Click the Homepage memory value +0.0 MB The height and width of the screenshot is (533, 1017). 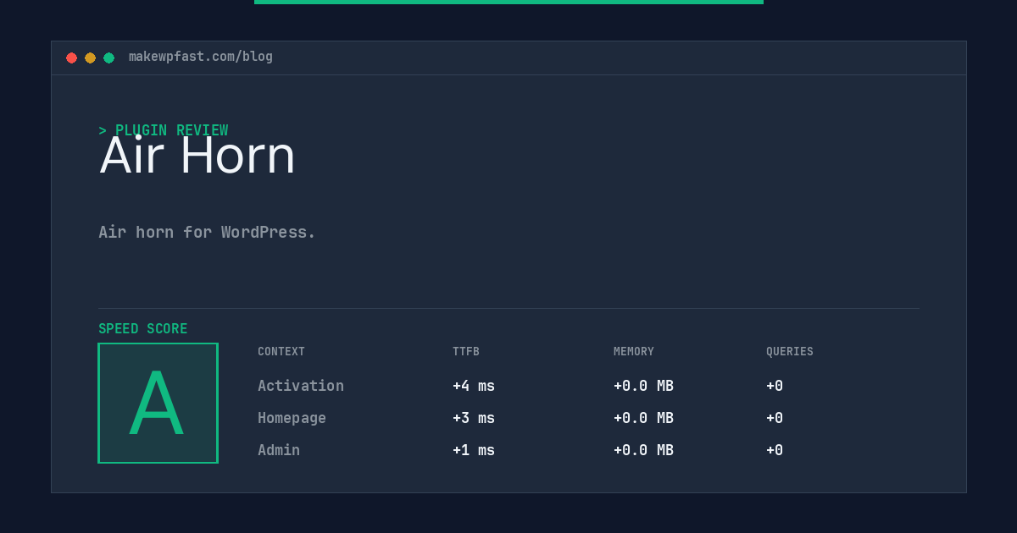point(643,418)
